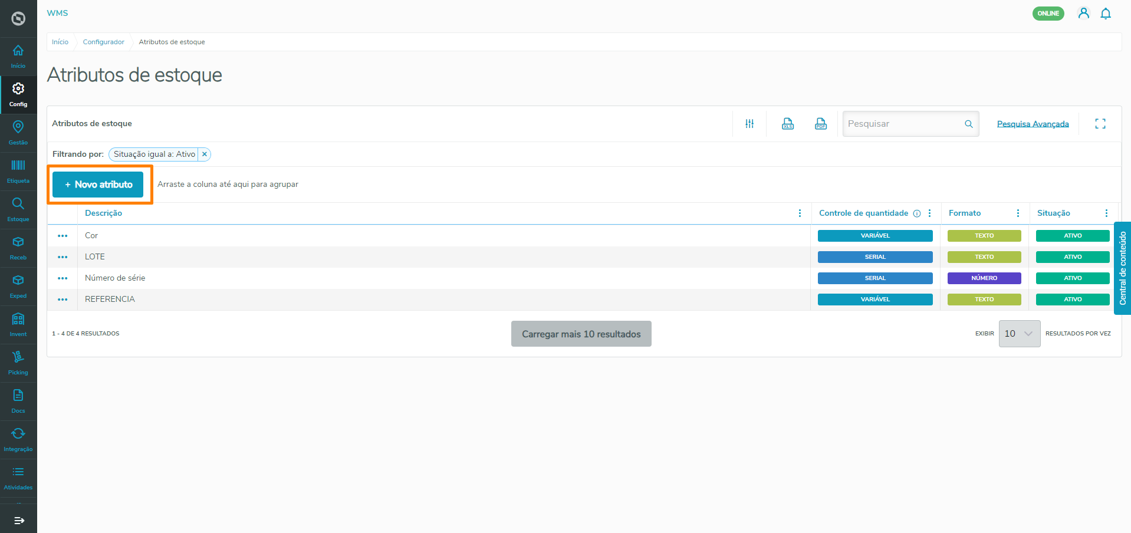The width and height of the screenshot is (1131, 533).
Task: Select the LOTE description cell
Action: (x=445, y=257)
